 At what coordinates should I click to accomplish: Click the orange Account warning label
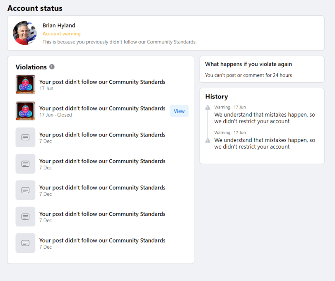[61, 34]
